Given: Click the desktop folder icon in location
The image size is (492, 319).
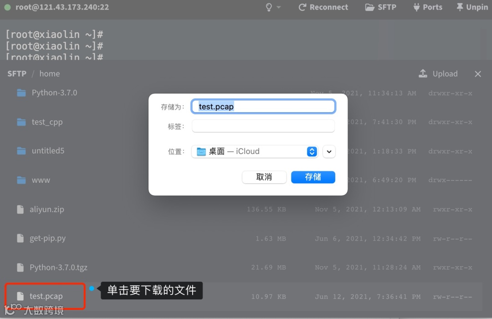Looking at the screenshot, I should point(201,152).
